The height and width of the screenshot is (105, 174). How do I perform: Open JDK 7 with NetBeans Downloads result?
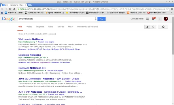tap(50, 92)
